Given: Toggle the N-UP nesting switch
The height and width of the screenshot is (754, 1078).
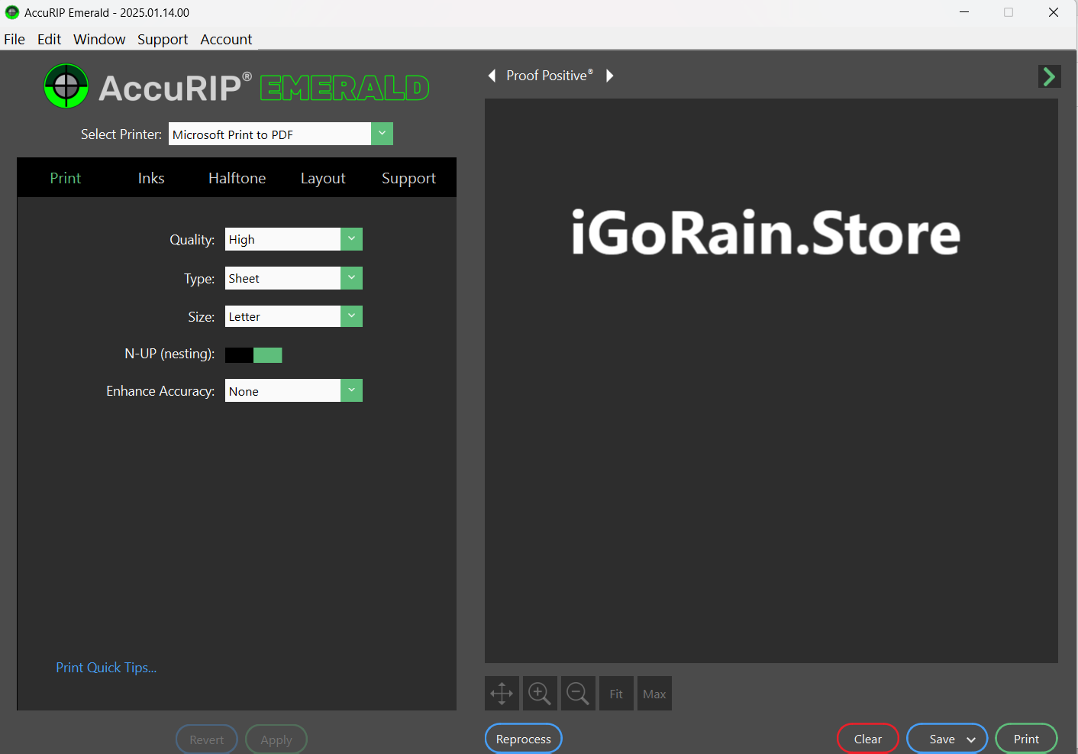Looking at the screenshot, I should tap(253, 355).
